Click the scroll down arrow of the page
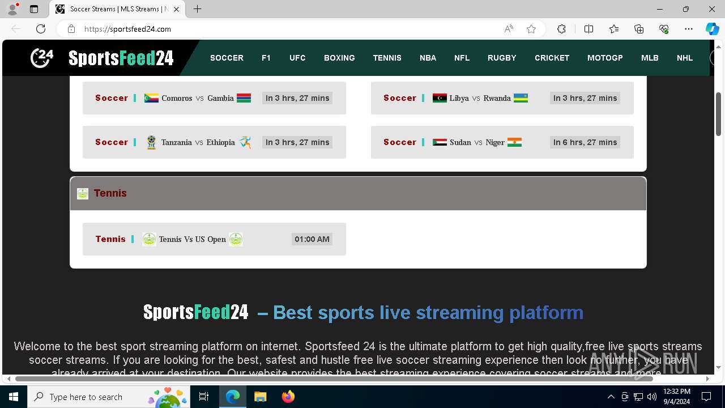The image size is (725, 408). [x=719, y=367]
